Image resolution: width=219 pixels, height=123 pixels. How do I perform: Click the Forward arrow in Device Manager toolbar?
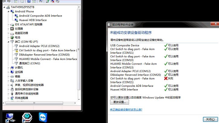tap(9, 1)
